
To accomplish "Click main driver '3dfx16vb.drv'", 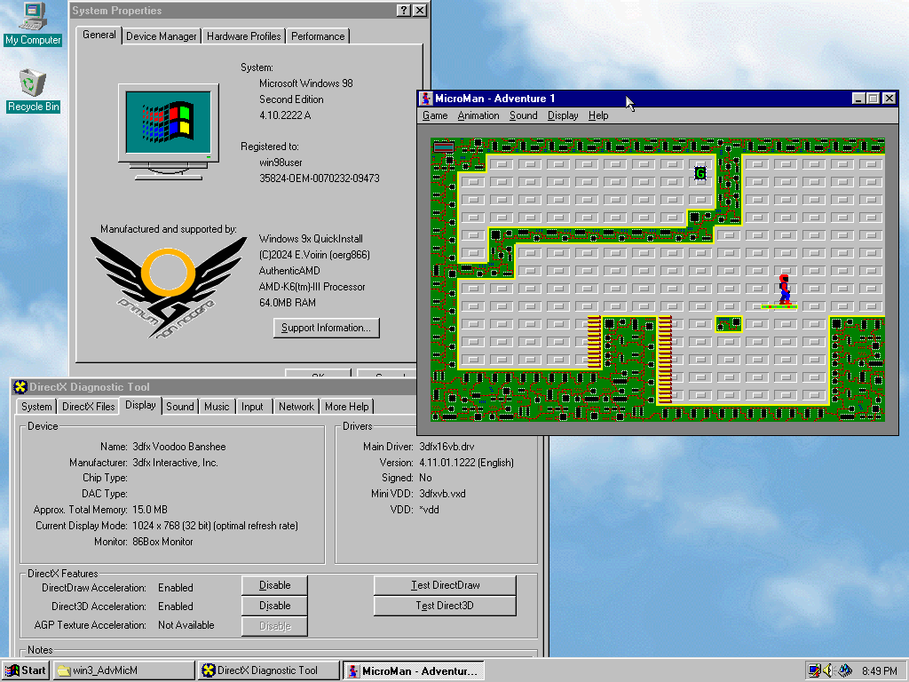I will click(447, 447).
